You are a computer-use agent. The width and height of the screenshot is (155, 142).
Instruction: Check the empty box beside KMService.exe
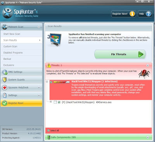point(55,102)
